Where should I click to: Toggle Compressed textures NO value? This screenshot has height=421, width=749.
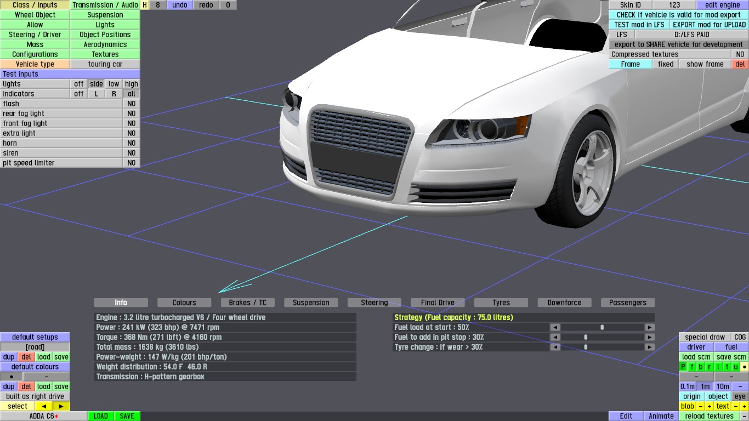[x=740, y=54]
